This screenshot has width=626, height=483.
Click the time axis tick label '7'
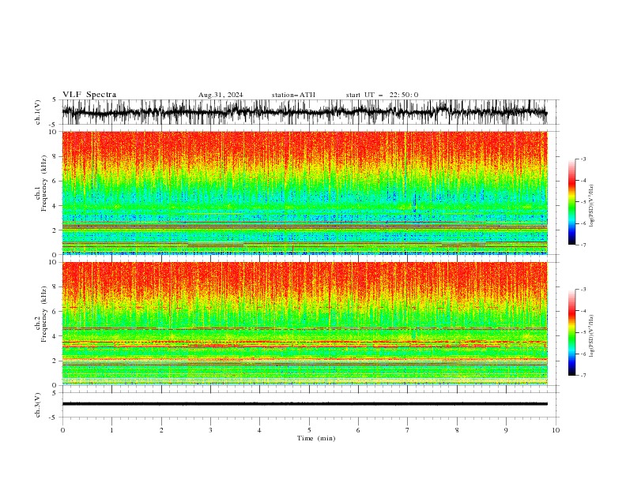408,430
